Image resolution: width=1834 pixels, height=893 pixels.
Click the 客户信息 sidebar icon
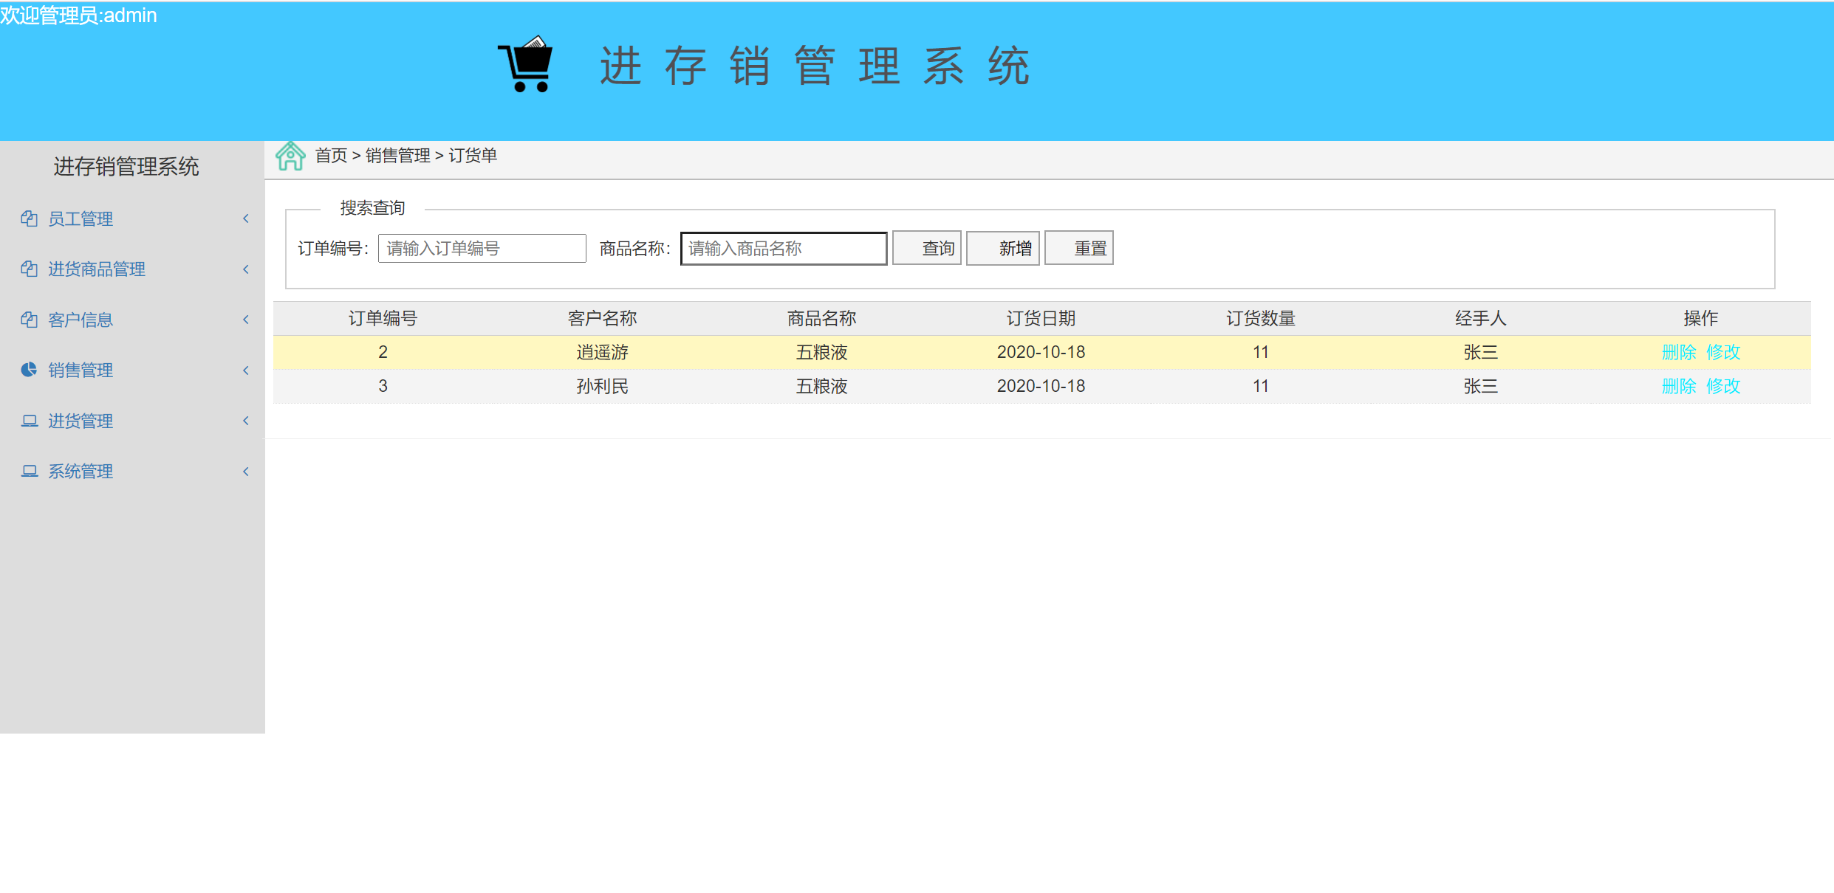tap(29, 320)
